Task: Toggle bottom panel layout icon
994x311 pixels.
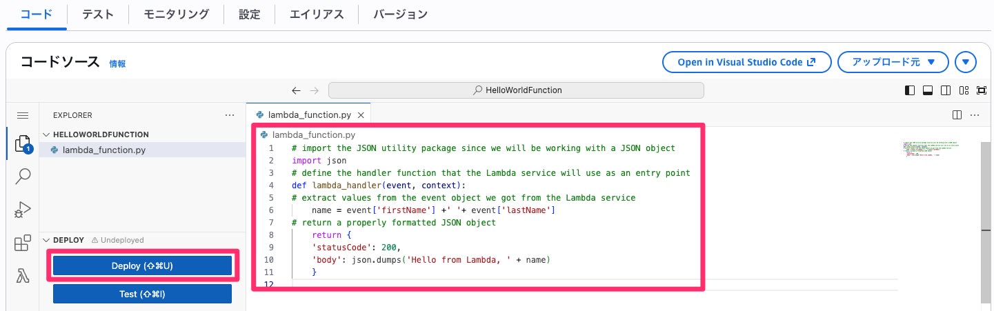Action: pyautogui.click(x=928, y=90)
